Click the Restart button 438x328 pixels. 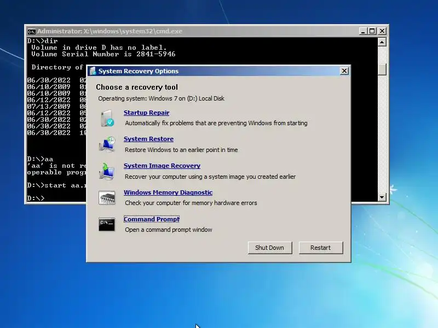click(x=321, y=248)
